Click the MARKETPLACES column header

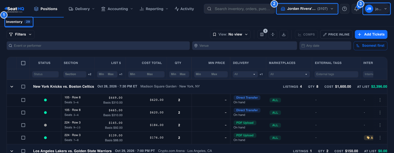(282, 63)
